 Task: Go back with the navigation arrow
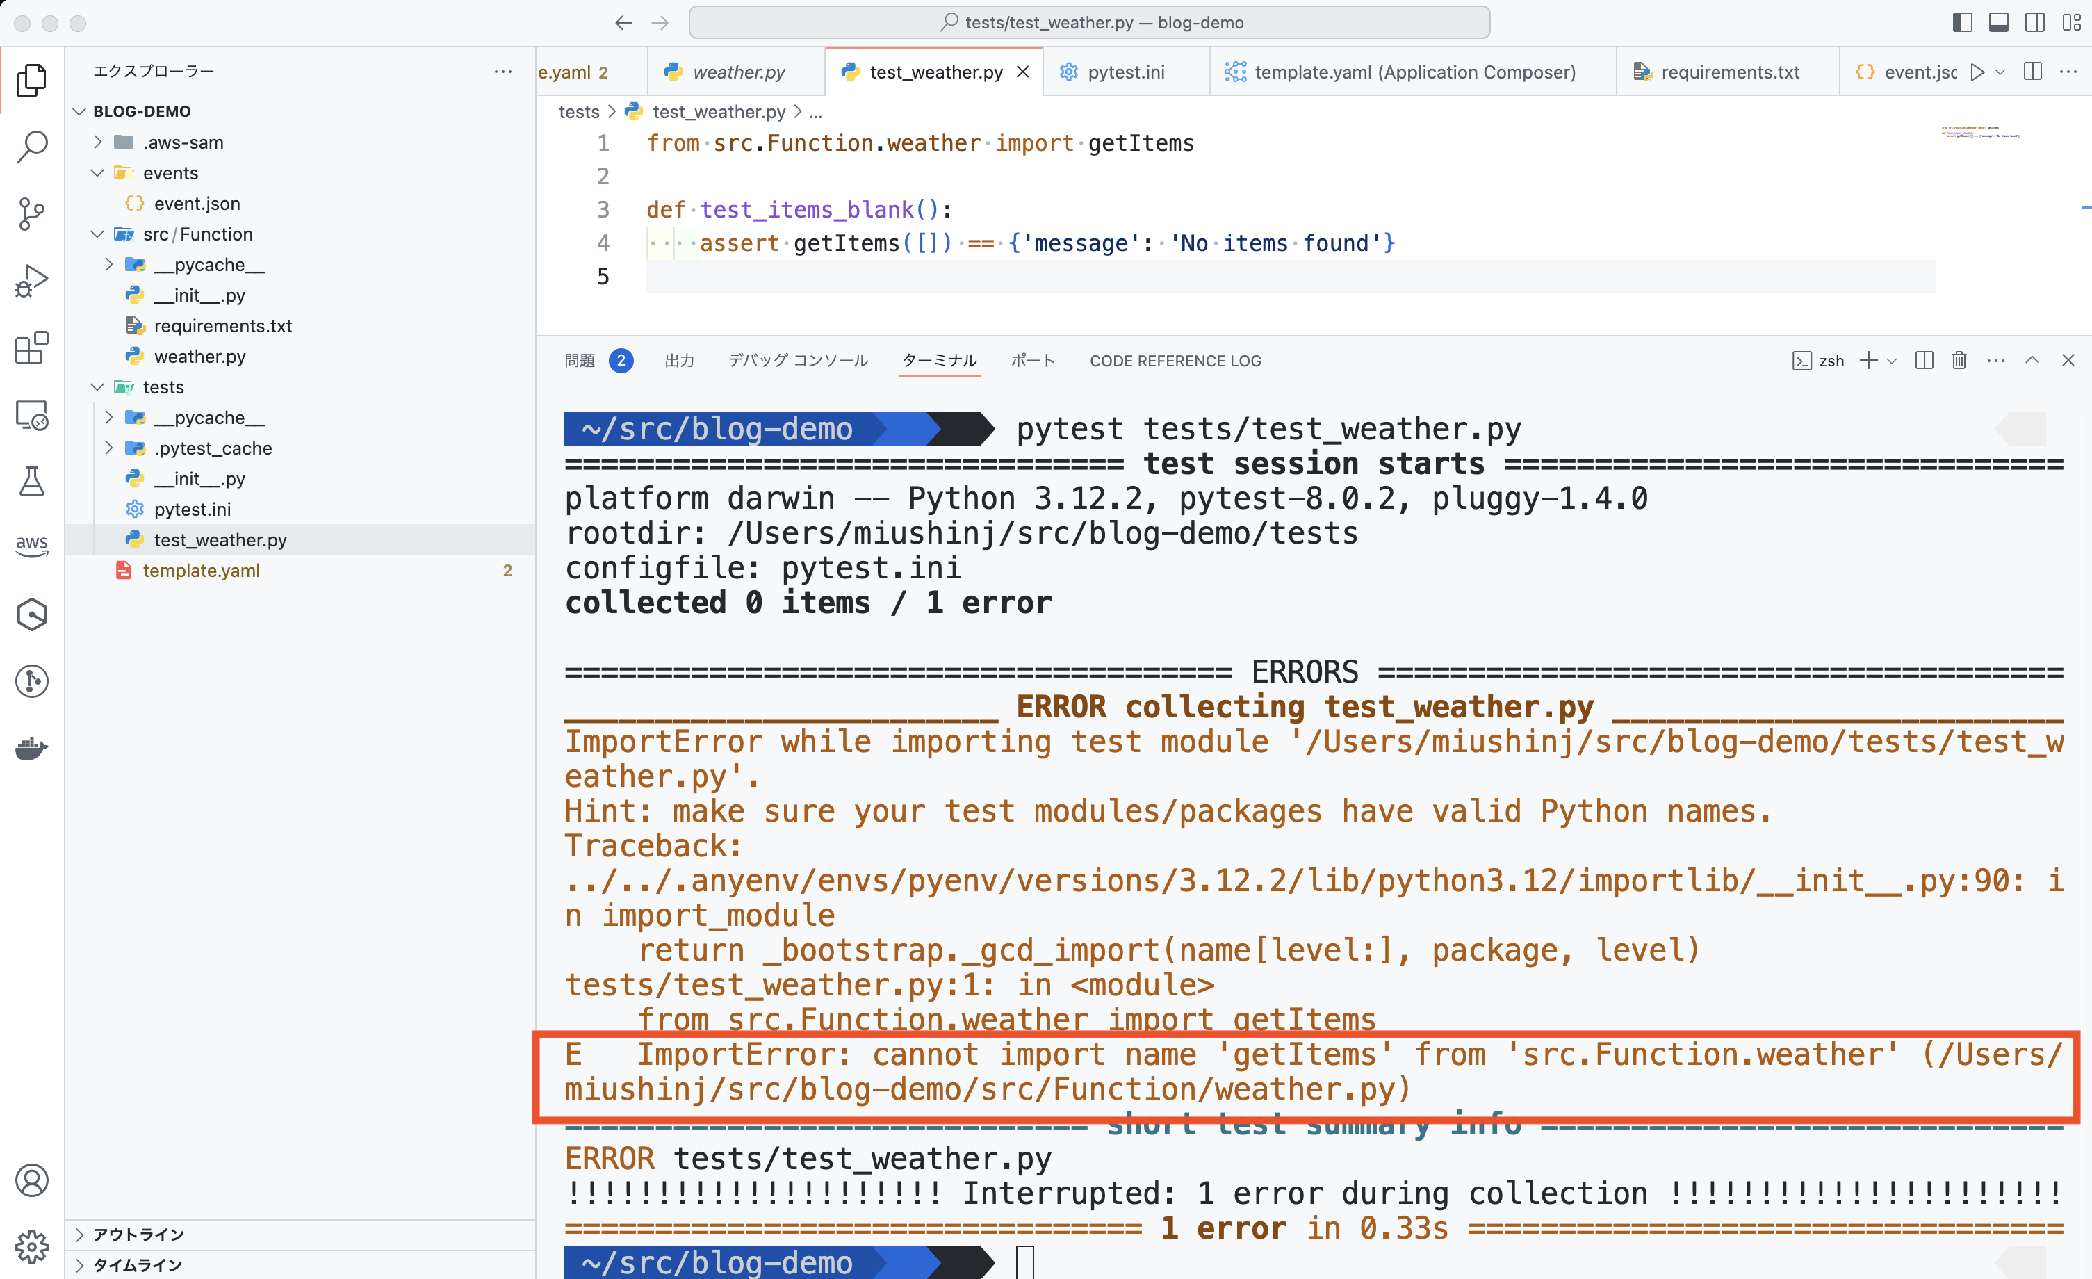(x=623, y=23)
